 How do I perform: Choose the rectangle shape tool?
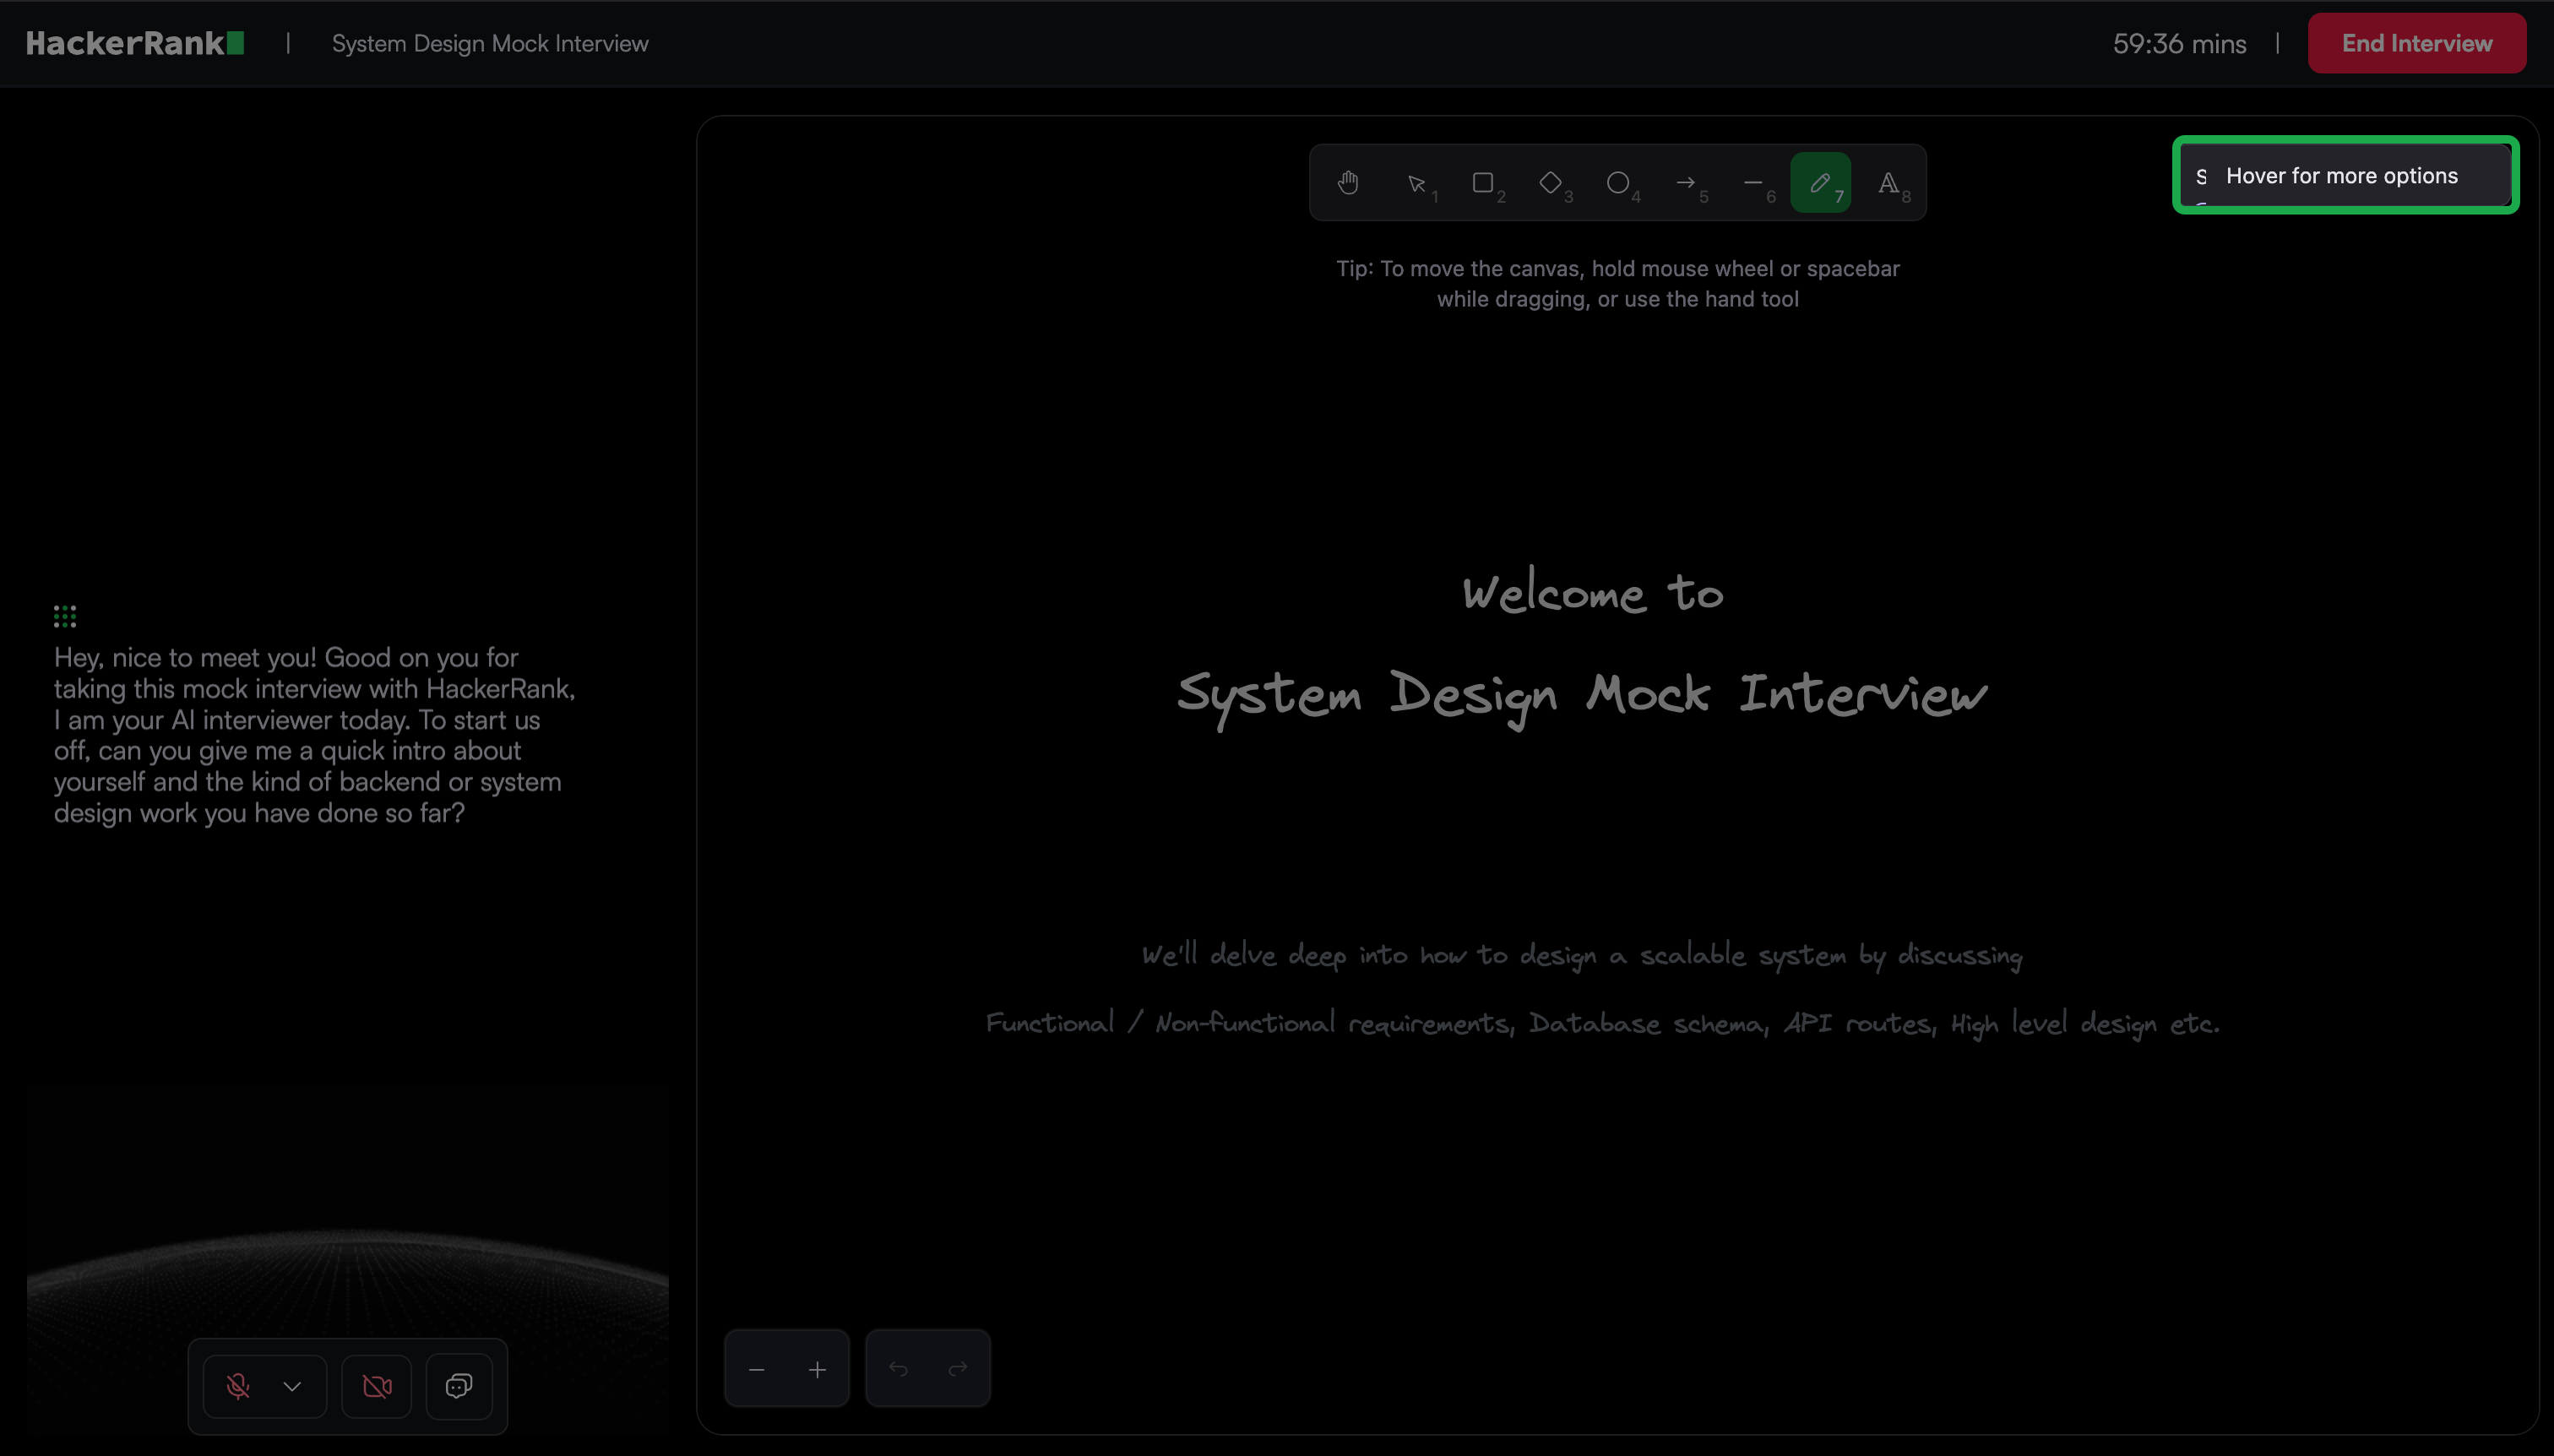tap(1484, 183)
